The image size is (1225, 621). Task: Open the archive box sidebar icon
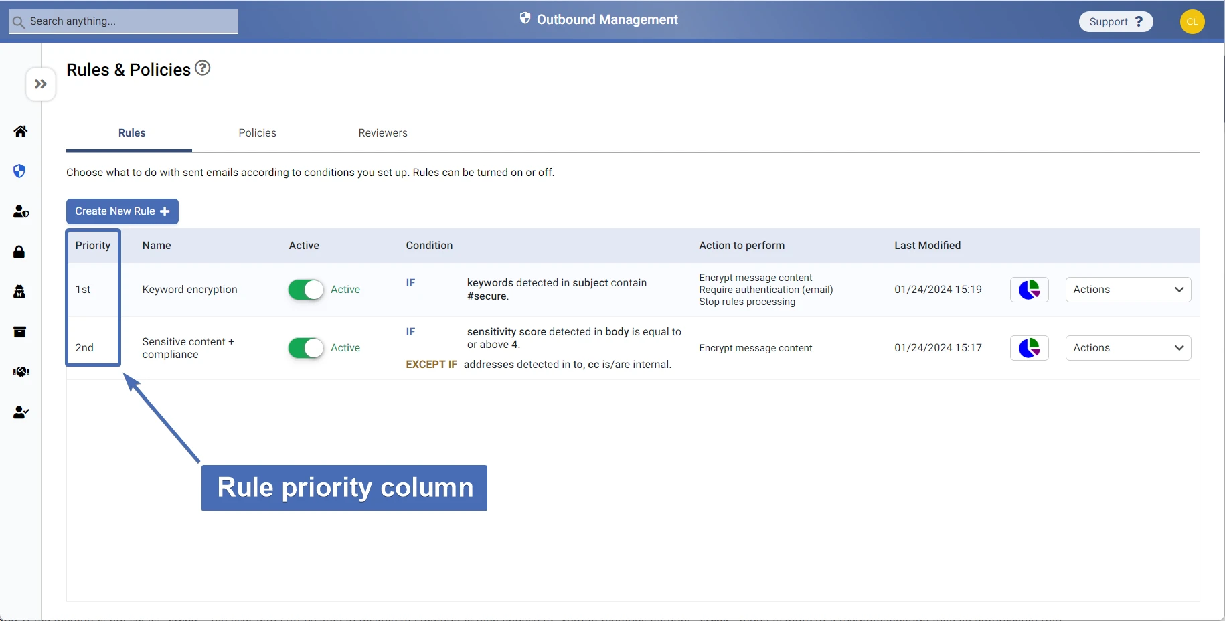pyautogui.click(x=20, y=332)
